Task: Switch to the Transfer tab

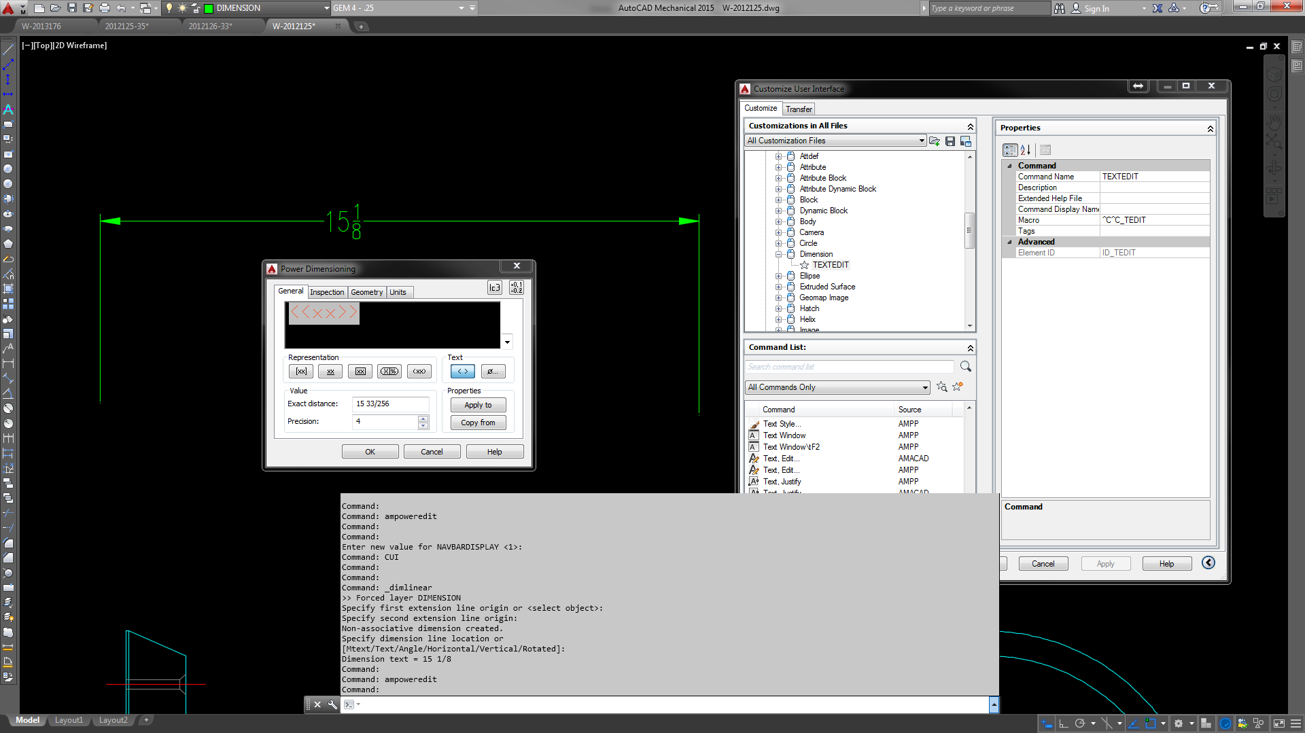Action: [799, 109]
